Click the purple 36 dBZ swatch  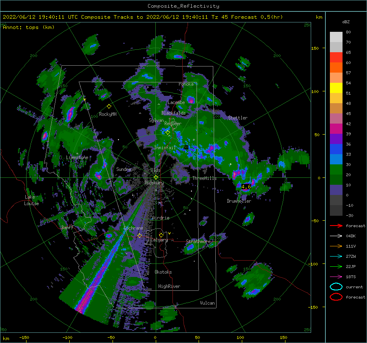click(x=336, y=139)
